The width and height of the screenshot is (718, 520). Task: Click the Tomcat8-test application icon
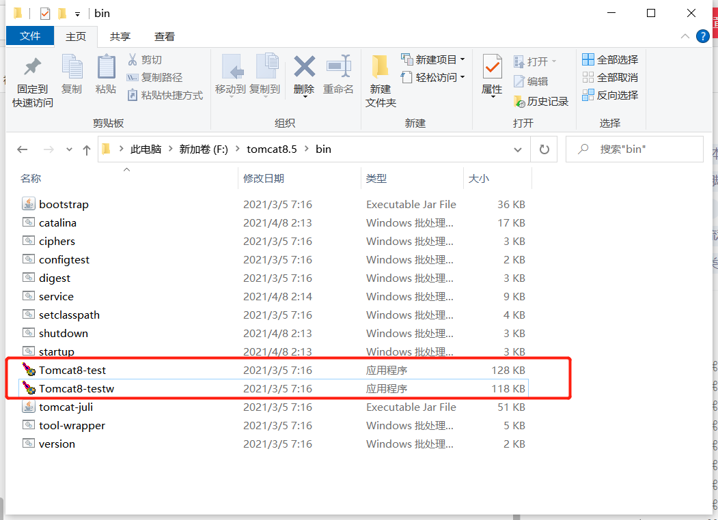[x=29, y=370]
